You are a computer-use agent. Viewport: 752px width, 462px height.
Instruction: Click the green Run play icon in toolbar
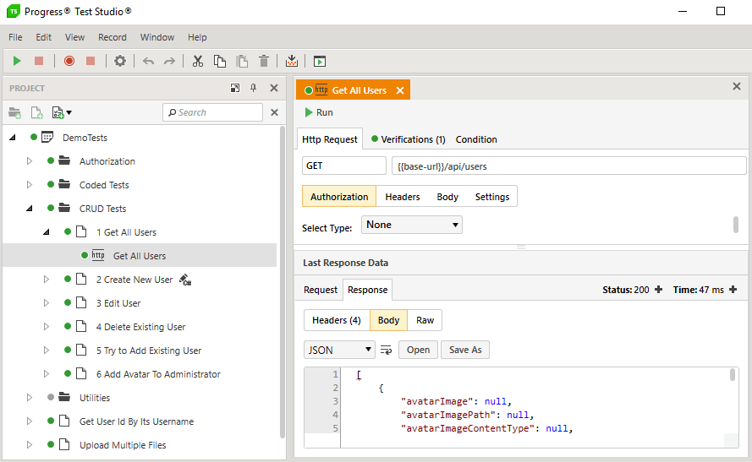coord(17,61)
